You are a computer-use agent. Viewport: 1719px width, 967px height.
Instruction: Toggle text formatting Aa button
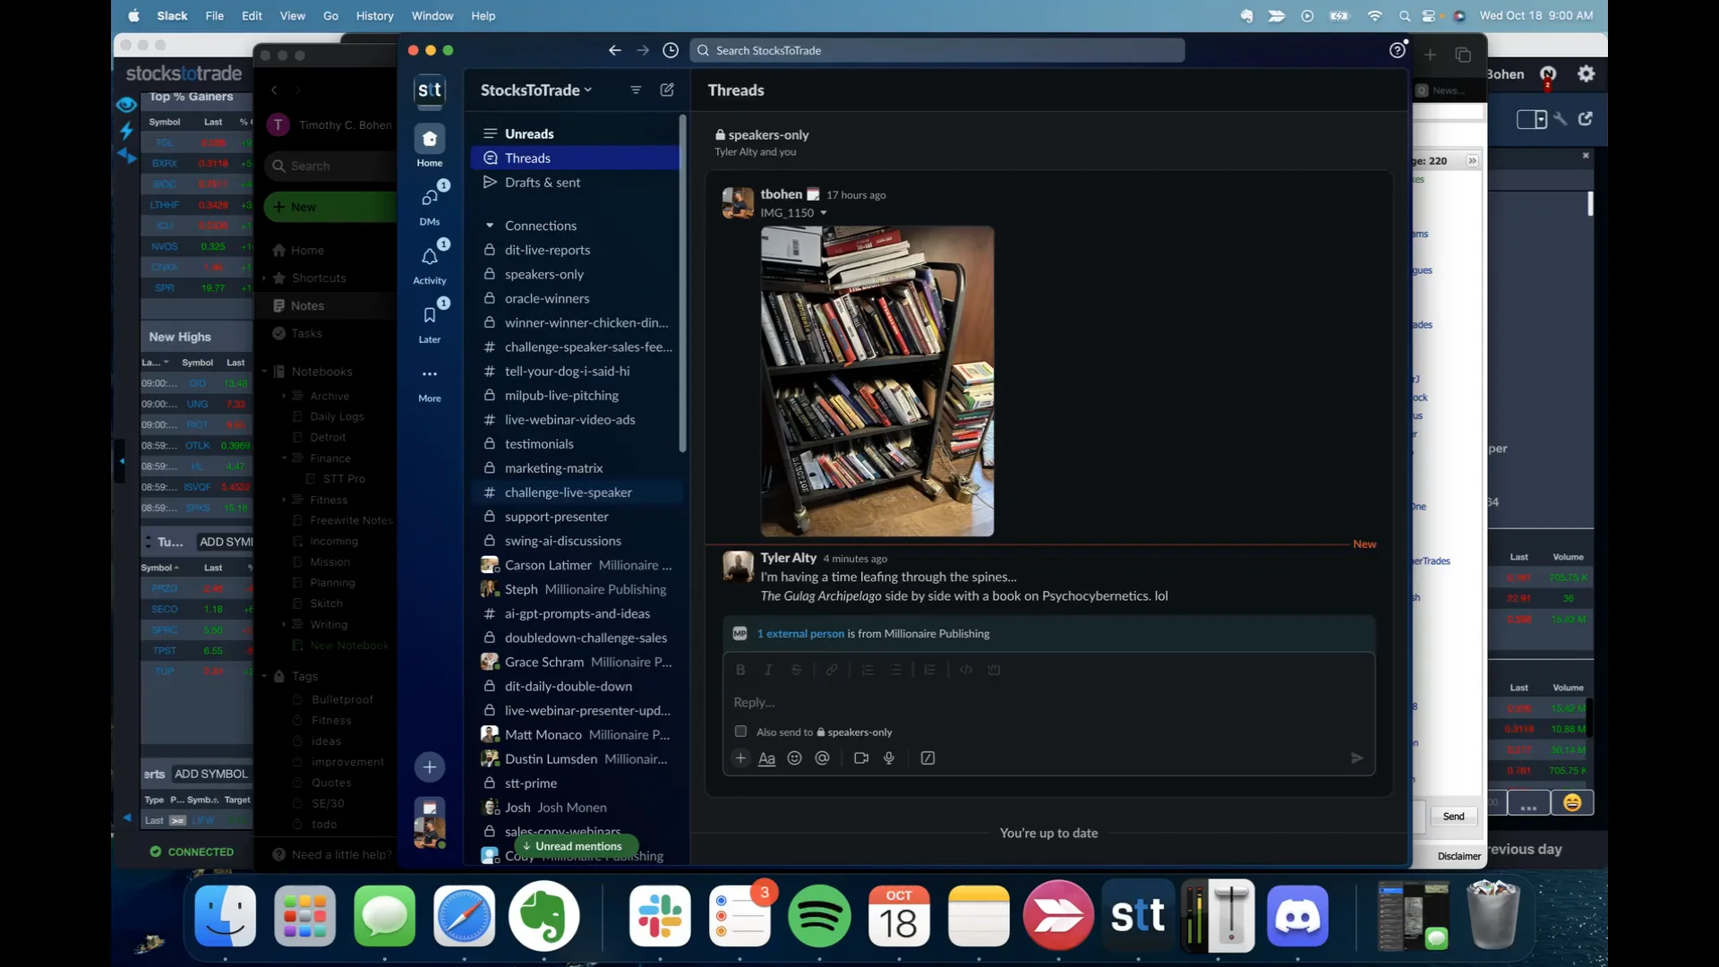(x=766, y=758)
